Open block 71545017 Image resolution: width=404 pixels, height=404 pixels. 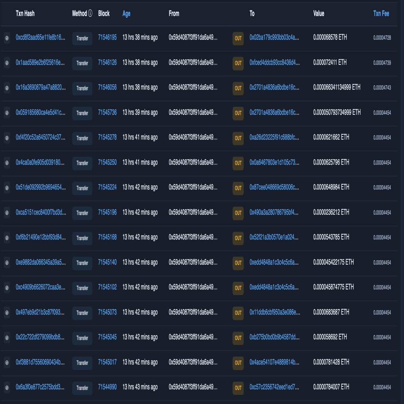[107, 362]
